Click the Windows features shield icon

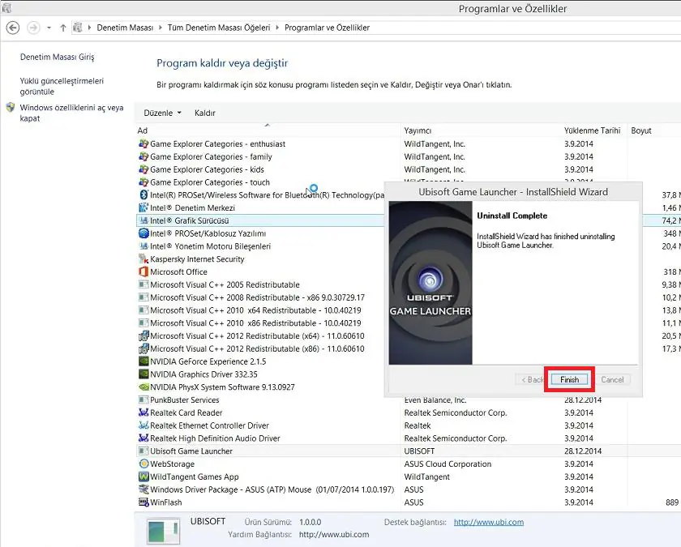click(x=11, y=108)
